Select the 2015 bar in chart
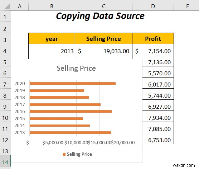199x169 pixels. point(56,118)
